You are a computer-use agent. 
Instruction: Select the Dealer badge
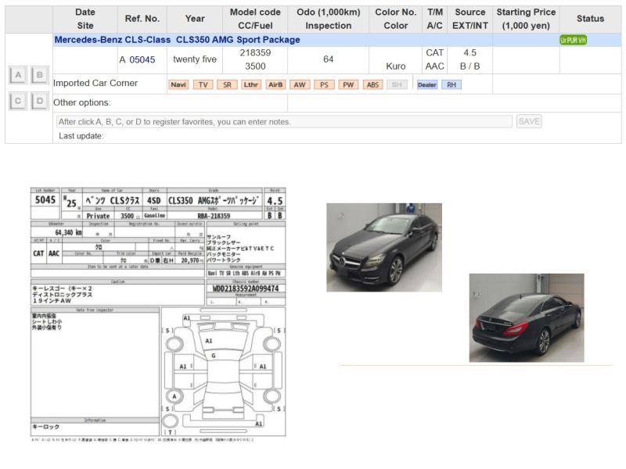click(427, 84)
